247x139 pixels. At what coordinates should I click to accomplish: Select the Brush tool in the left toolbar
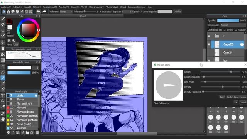click(3, 19)
